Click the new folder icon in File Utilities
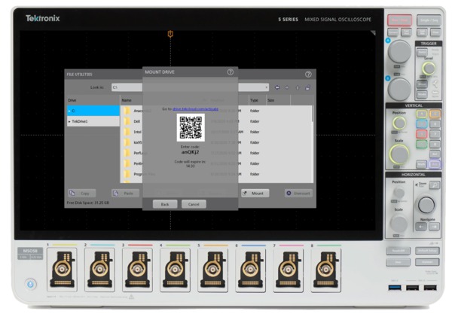 (307, 87)
